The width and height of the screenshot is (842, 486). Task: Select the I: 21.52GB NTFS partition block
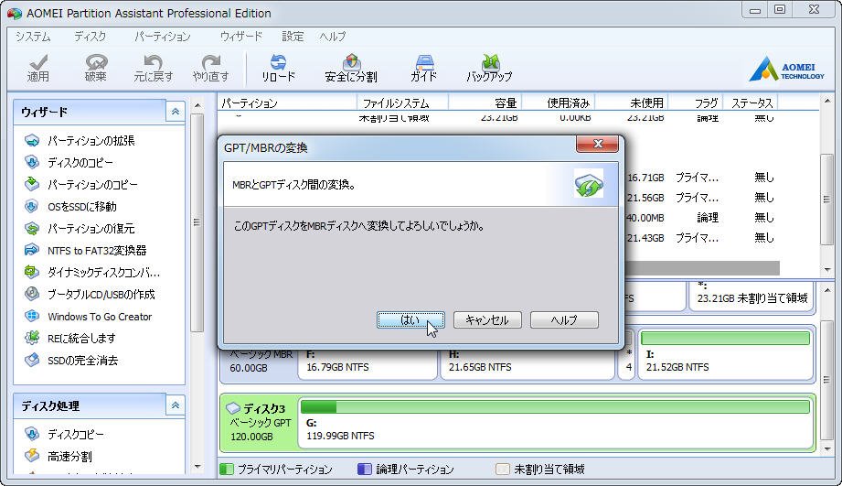[x=725, y=355]
